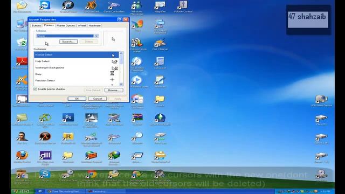The height and width of the screenshot is (194, 345).
Task: Click pointer list scroll up arrow
Action: click(x=121, y=53)
